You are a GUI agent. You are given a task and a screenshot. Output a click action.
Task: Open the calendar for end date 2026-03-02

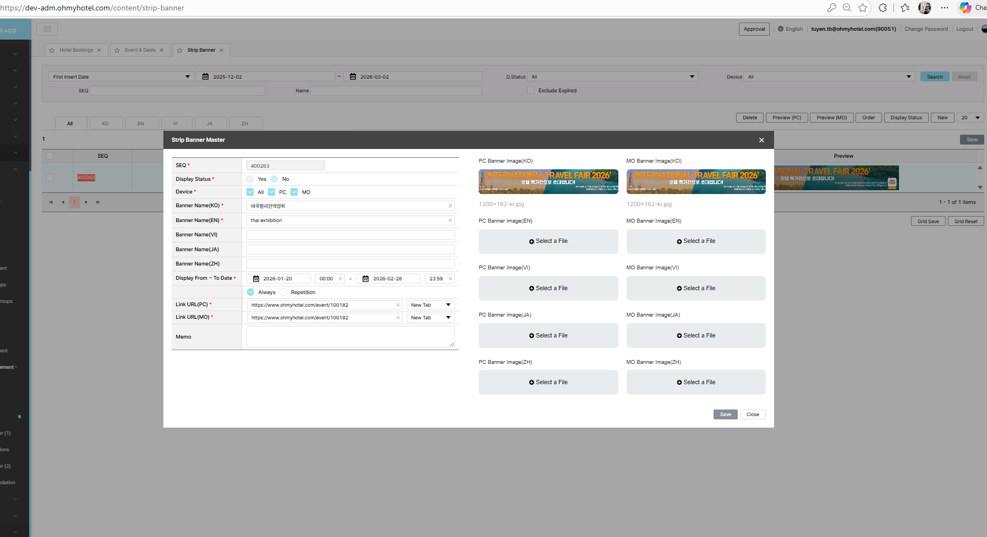coord(353,77)
